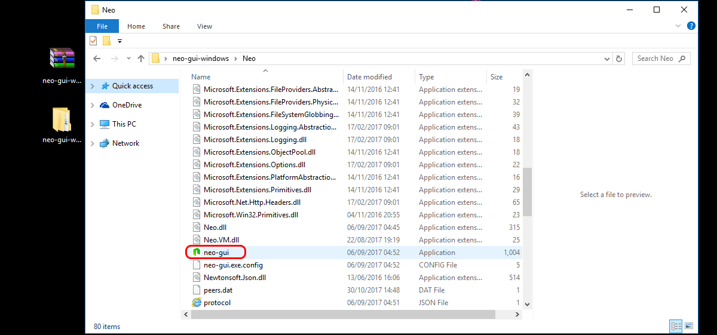717x335 pixels.
Task: Select Microsoft.Extensions.Options.dll row
Action: (357, 165)
